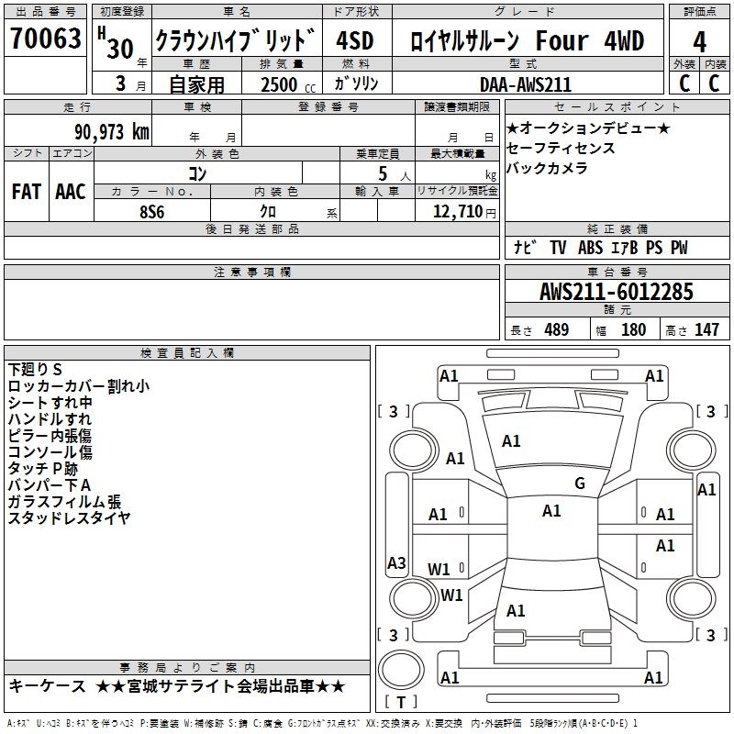Click the sales point セーフティセンス
Viewport: 734px width, 734px height.
coord(561,148)
